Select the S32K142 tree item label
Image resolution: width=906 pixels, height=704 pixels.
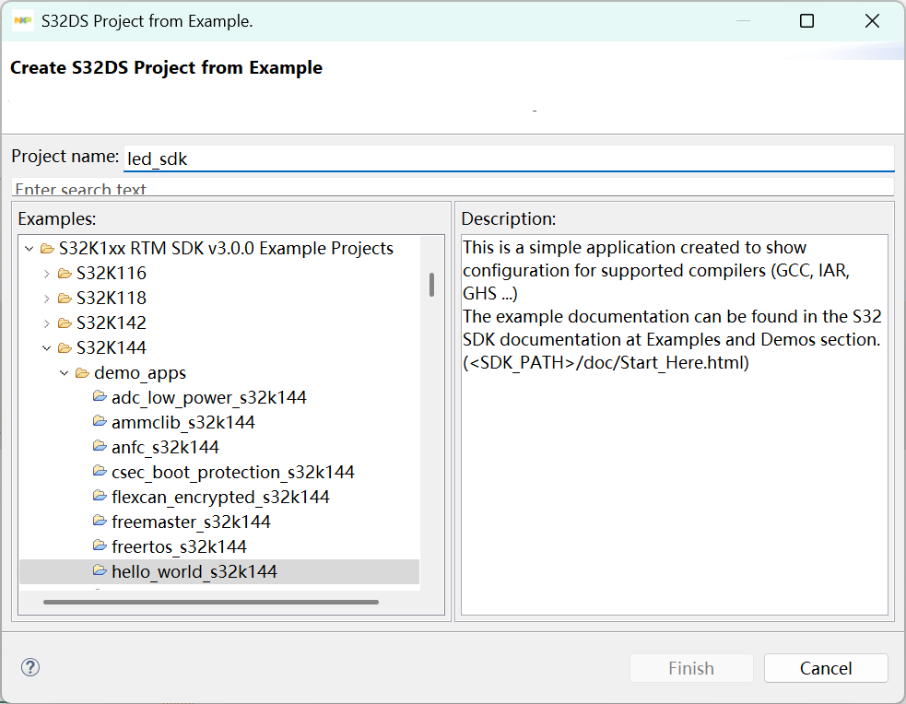(112, 323)
